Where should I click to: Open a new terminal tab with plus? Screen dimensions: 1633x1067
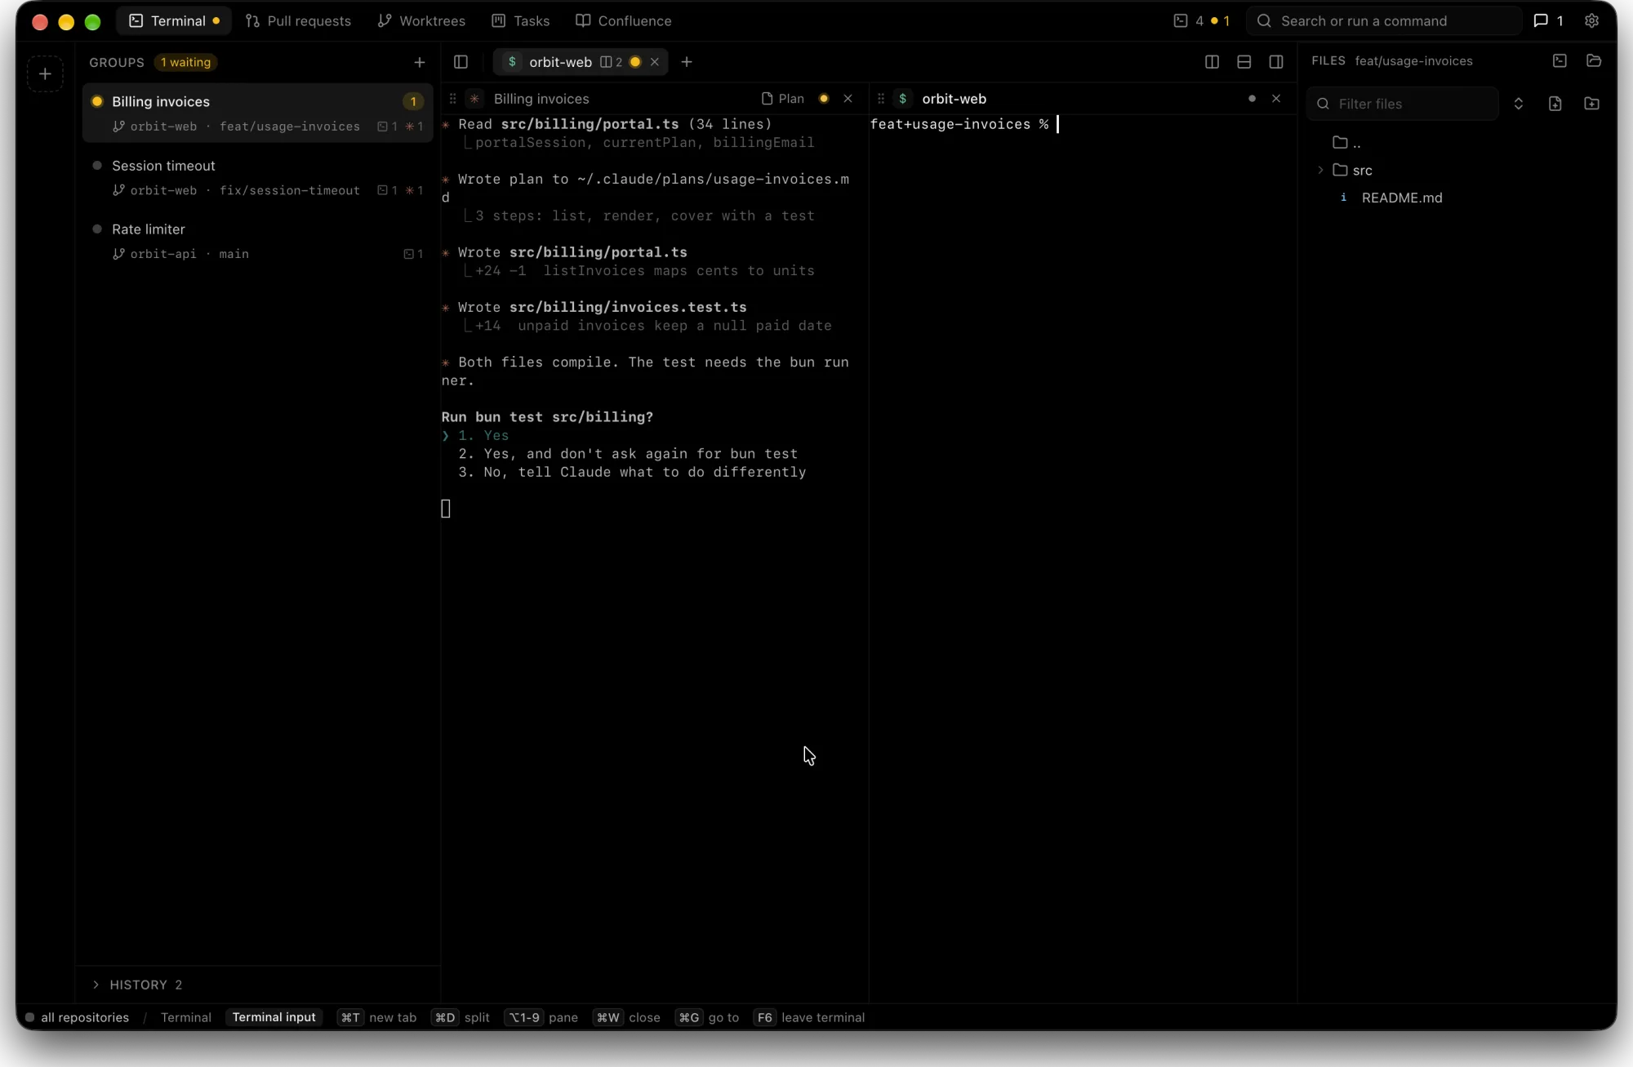click(x=687, y=62)
